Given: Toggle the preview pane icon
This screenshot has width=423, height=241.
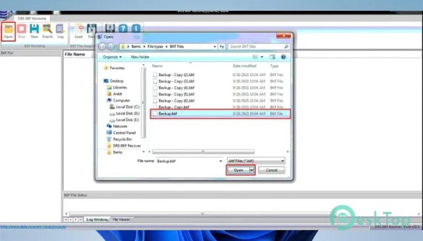Looking at the screenshot, I should click(272, 57).
